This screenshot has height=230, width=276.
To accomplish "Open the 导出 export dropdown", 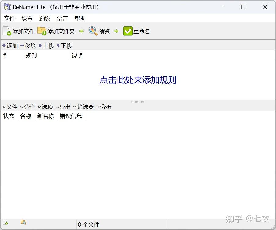I will [x=63, y=107].
